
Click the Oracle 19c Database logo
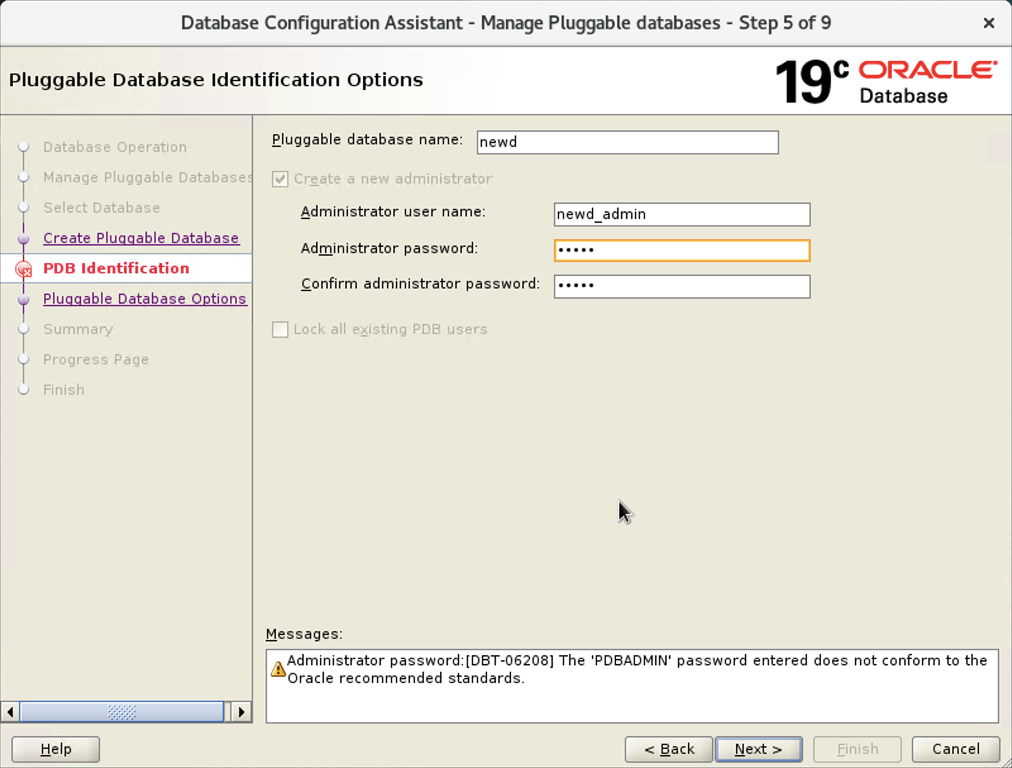[885, 81]
